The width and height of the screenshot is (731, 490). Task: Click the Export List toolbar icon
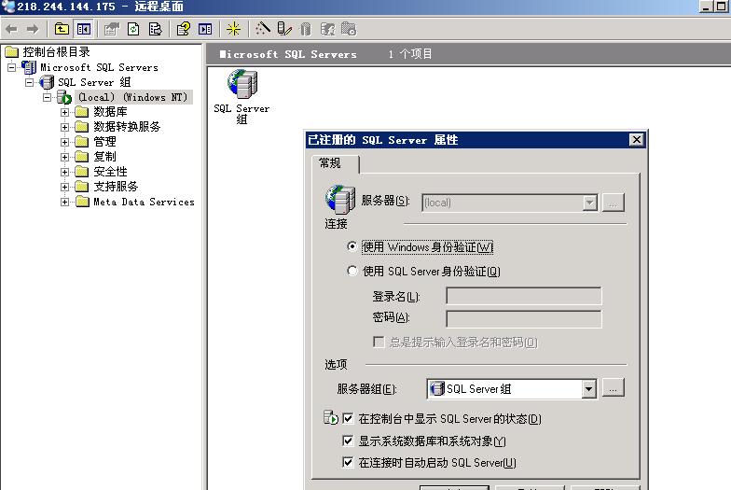pos(155,29)
